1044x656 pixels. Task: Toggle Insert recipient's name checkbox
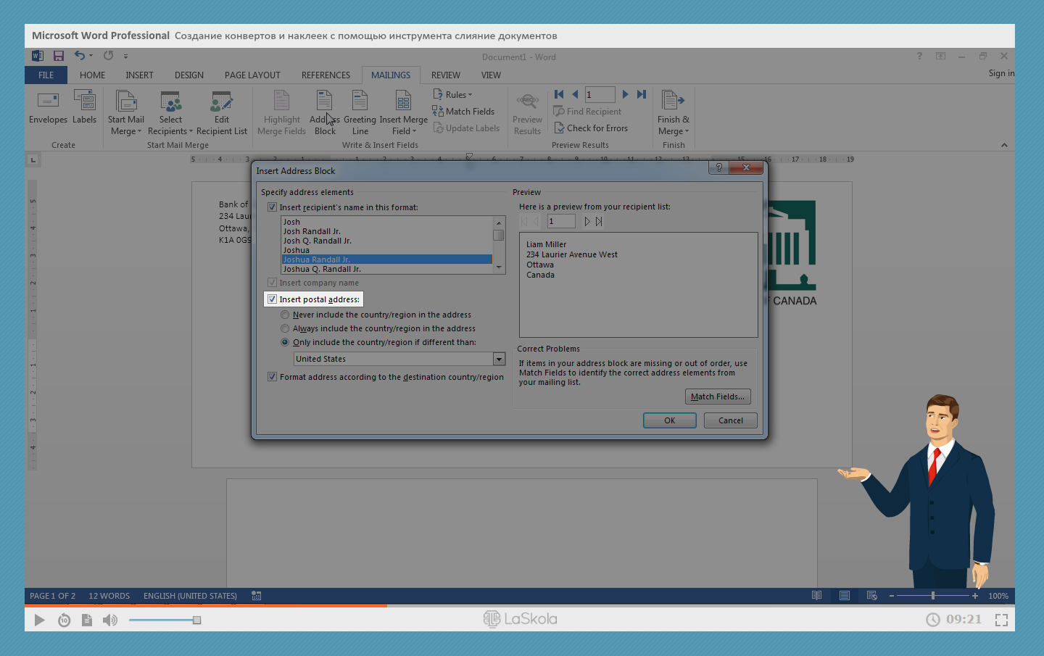pos(273,207)
